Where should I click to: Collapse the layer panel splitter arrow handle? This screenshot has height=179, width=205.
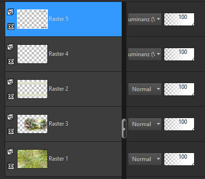click(x=124, y=129)
